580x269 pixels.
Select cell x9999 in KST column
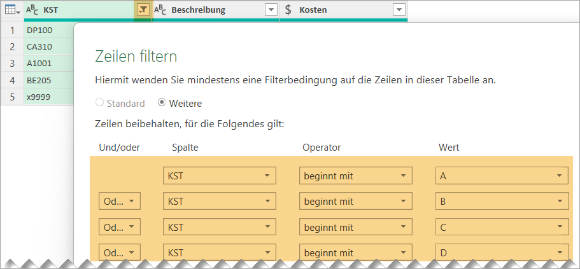(x=49, y=97)
